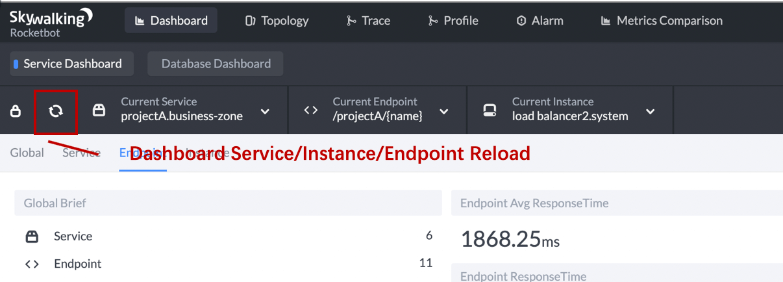Click Service row in Global Brief

[x=73, y=236]
